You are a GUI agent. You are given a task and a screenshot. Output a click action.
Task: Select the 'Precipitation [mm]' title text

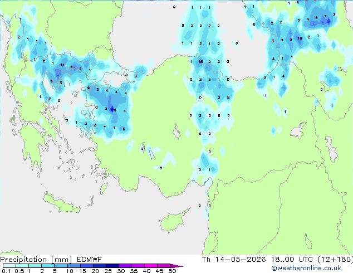point(36,260)
